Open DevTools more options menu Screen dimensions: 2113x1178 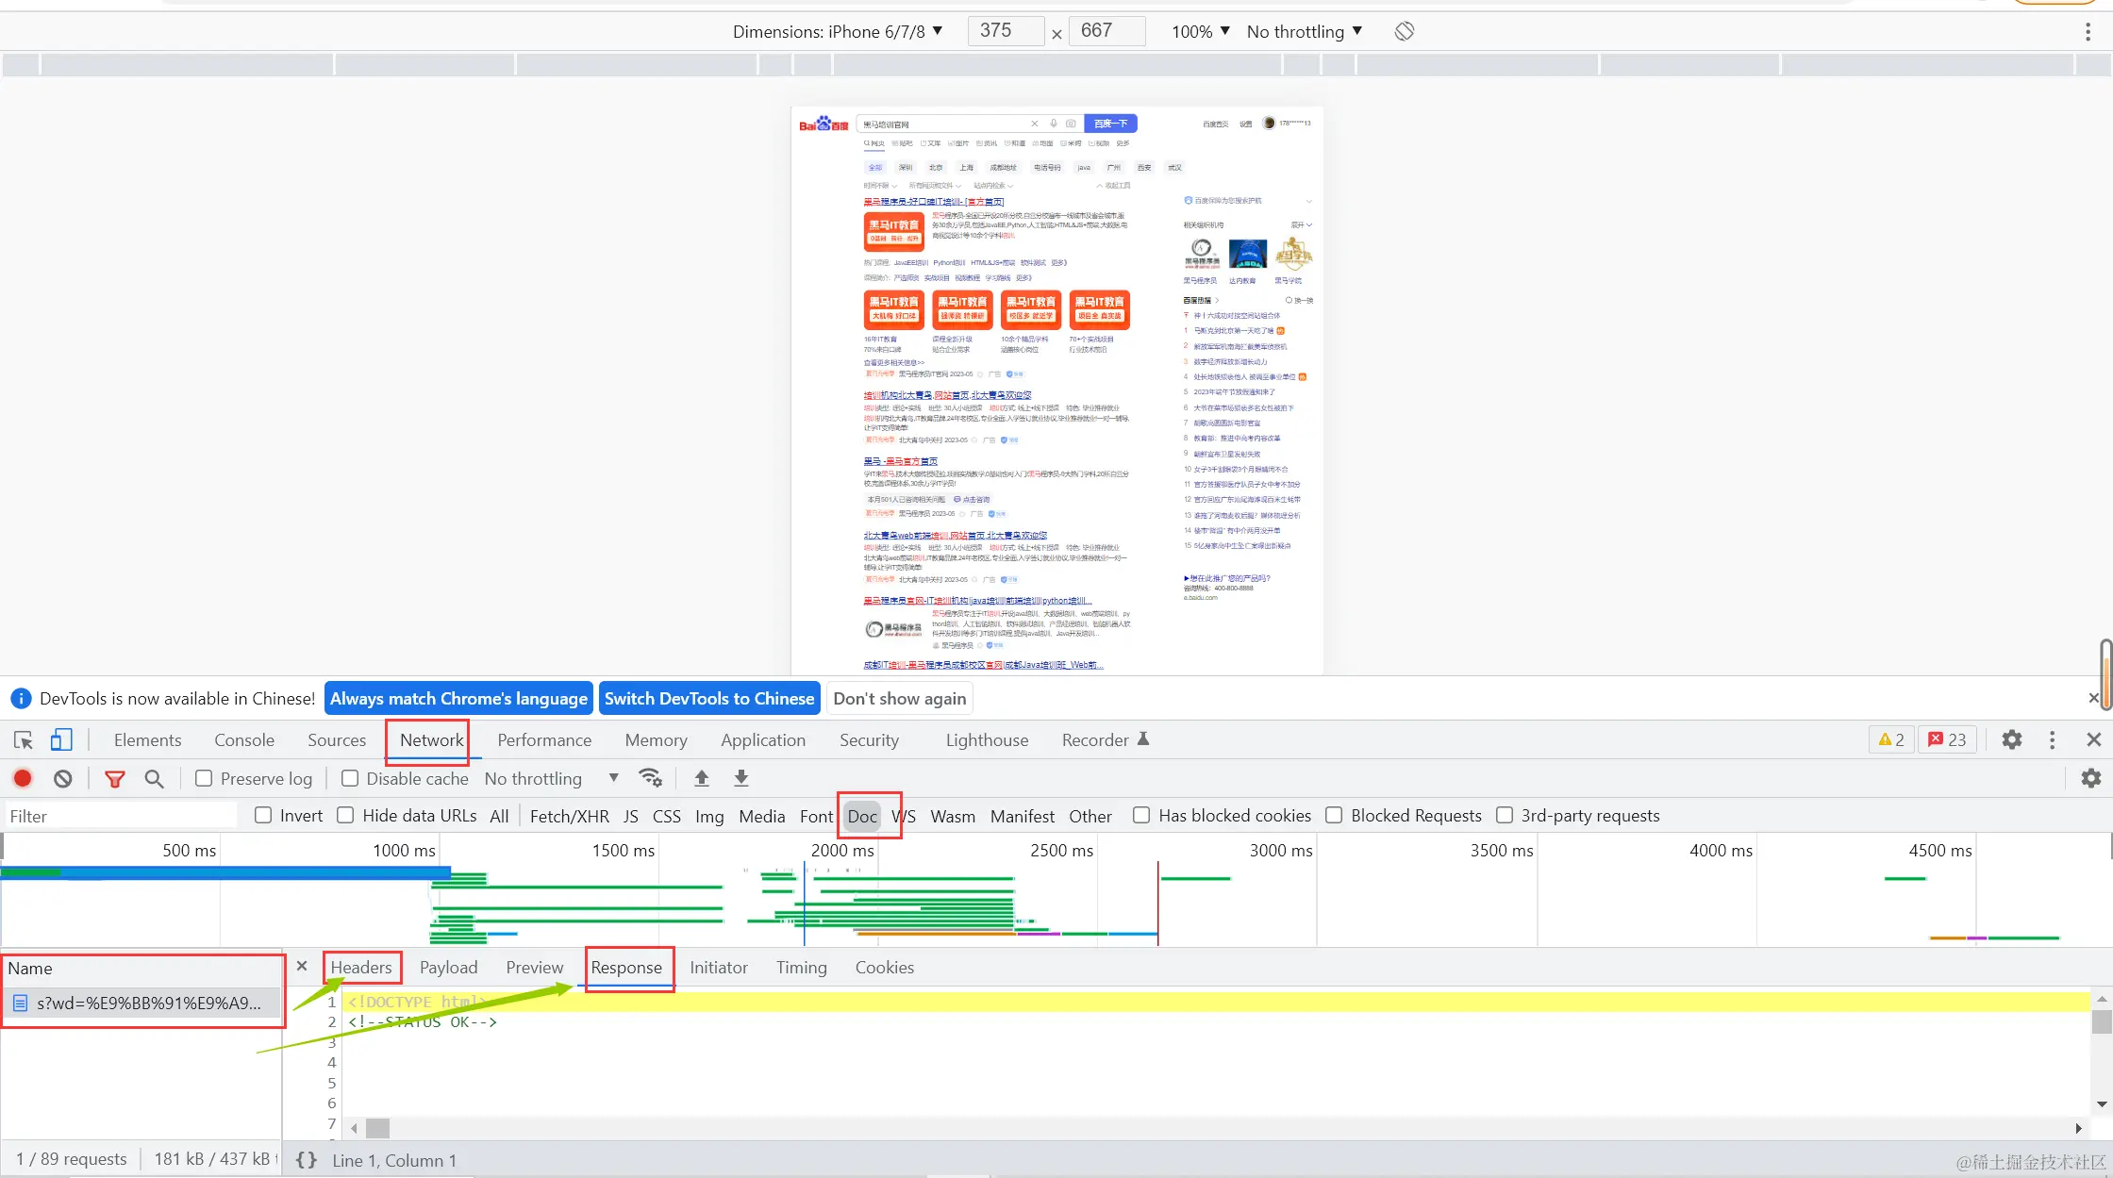click(2053, 740)
